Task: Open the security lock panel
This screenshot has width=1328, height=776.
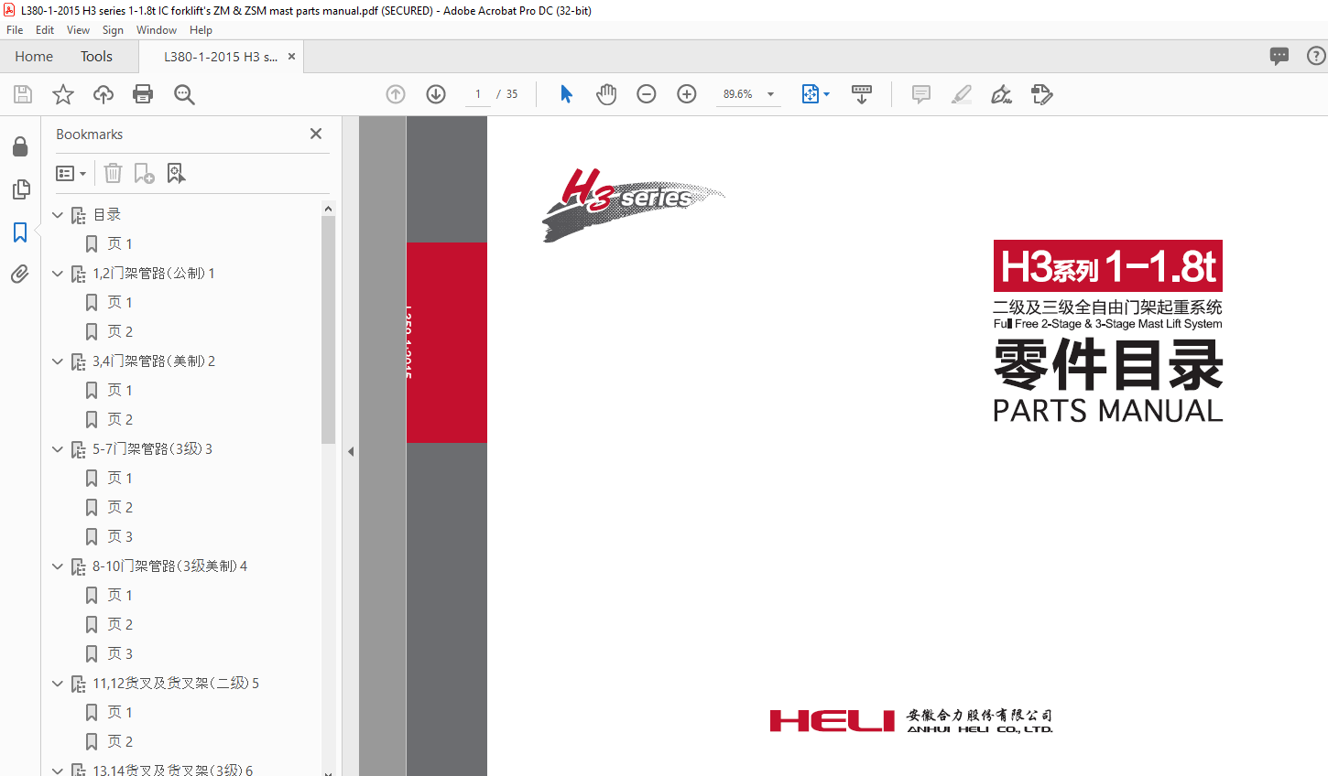Action: [20, 146]
